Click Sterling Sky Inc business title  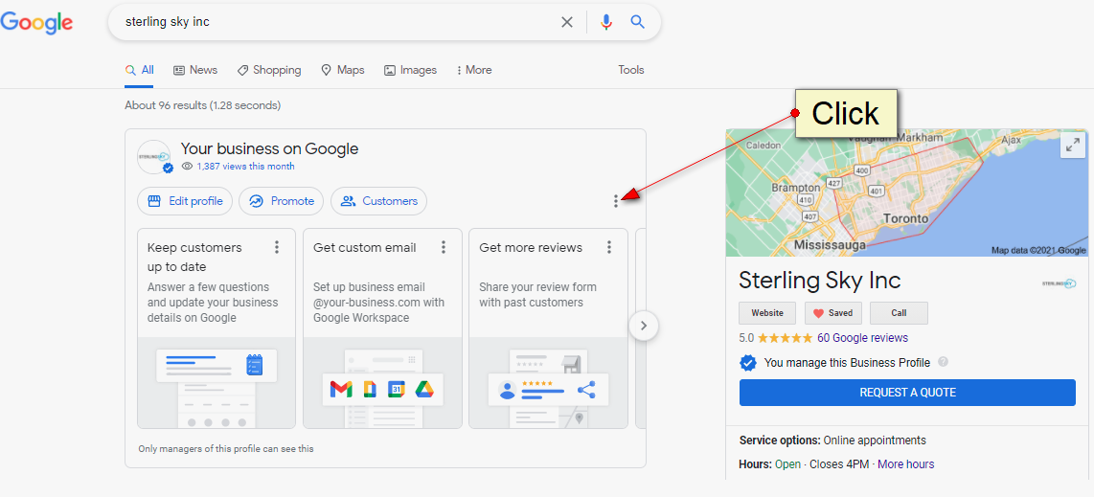(820, 281)
